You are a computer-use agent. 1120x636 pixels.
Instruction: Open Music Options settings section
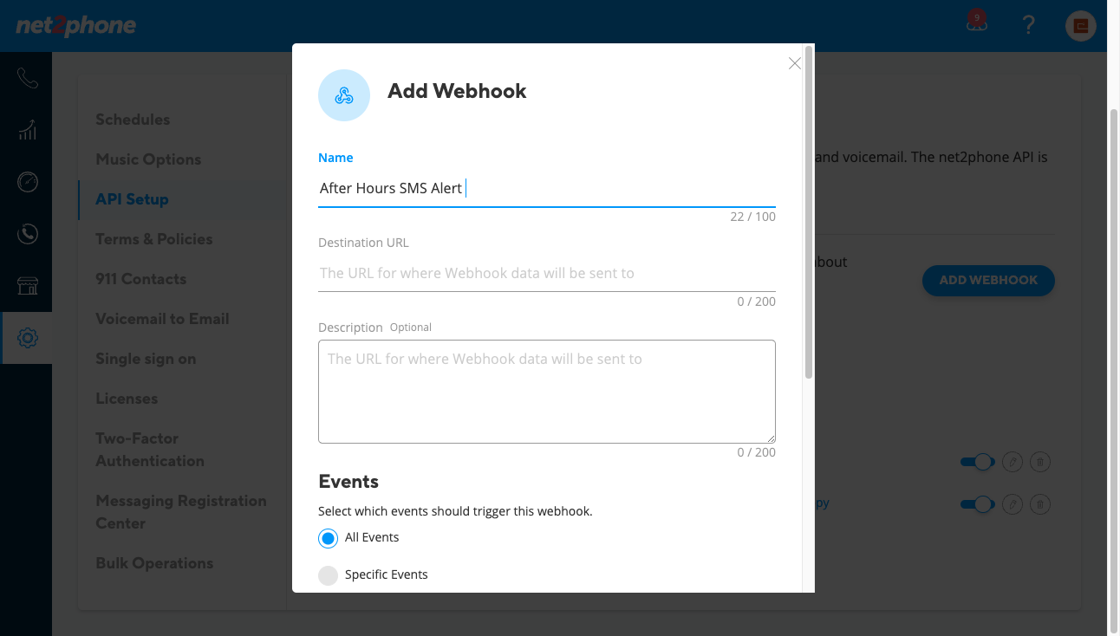coord(148,159)
